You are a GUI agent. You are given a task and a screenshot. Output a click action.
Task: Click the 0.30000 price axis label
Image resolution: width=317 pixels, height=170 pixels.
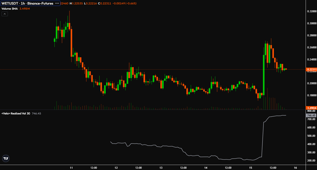click(x=311, y=23)
